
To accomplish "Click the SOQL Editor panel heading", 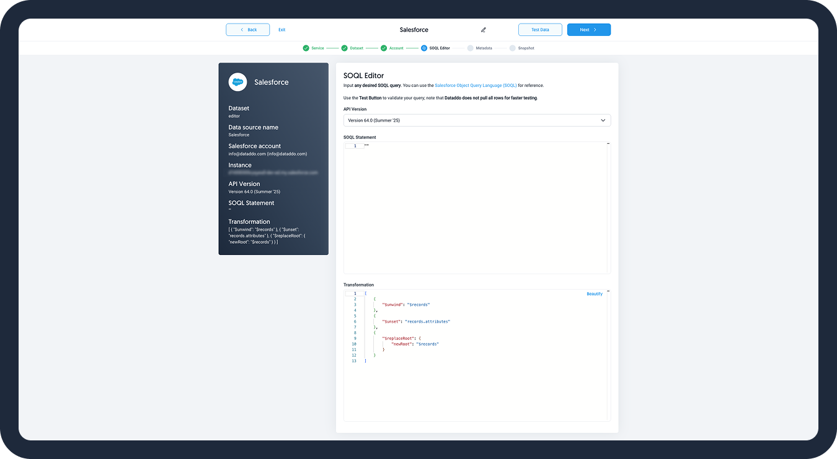I will (364, 76).
